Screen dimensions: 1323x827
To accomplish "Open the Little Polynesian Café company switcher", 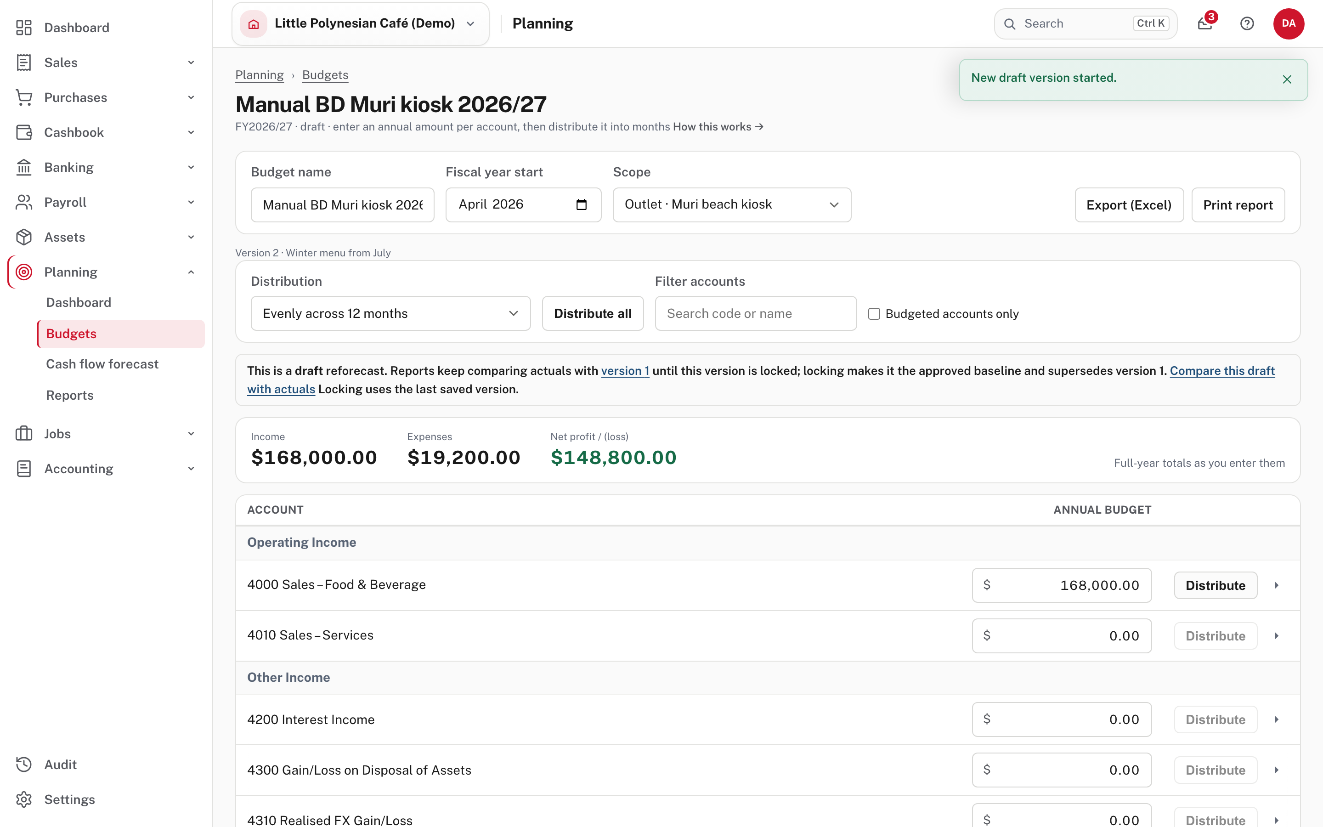I will tap(360, 23).
